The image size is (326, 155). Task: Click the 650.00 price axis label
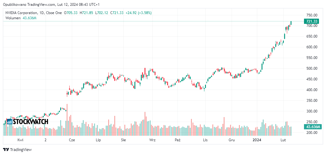(312, 36)
